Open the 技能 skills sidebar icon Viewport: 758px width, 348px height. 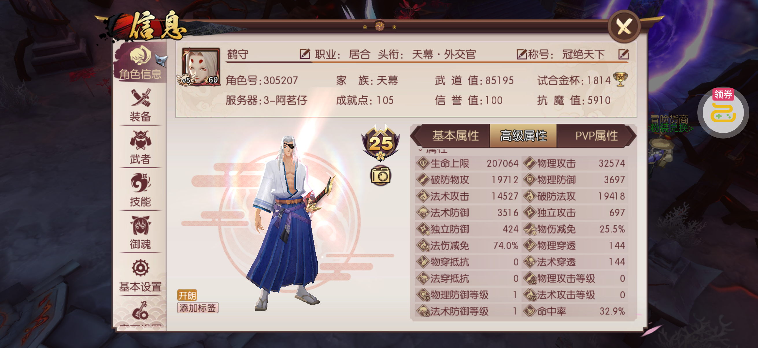click(140, 190)
